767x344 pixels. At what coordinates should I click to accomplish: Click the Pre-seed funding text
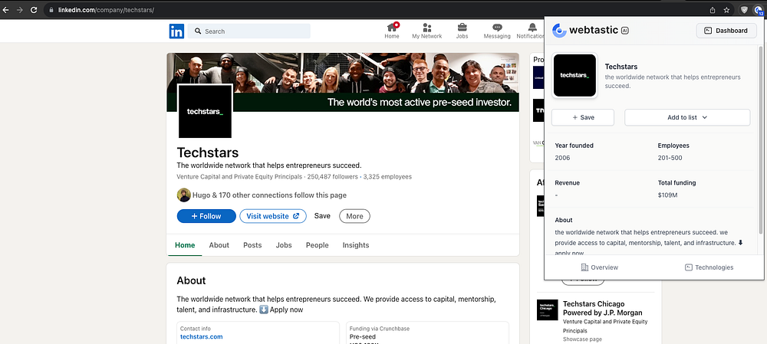point(363,337)
